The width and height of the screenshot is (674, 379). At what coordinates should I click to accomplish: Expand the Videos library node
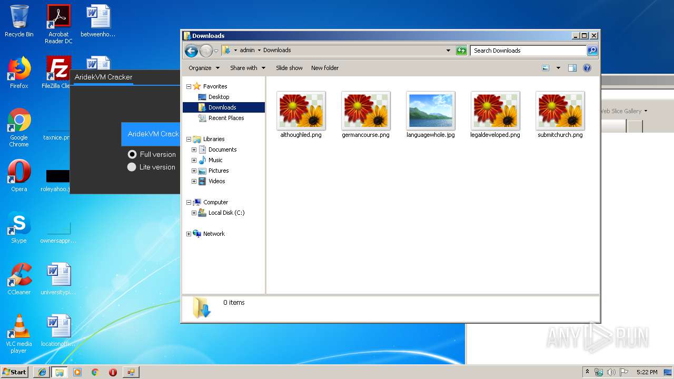(194, 181)
